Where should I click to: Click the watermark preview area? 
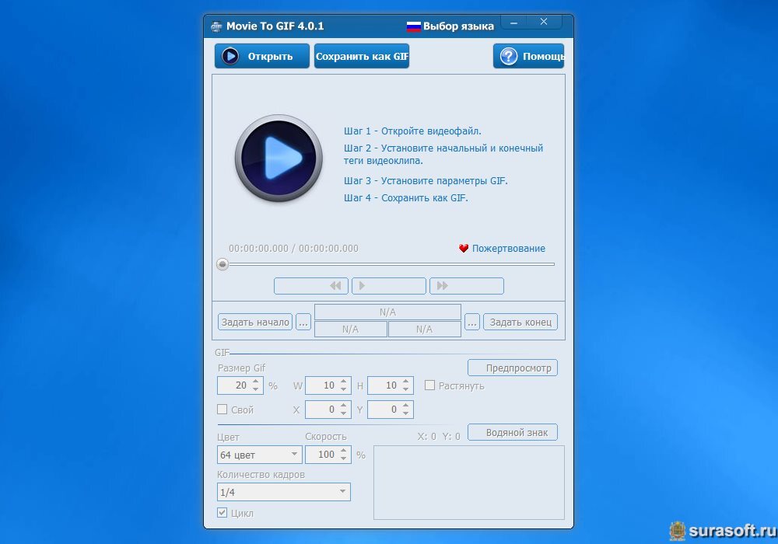pos(469,483)
